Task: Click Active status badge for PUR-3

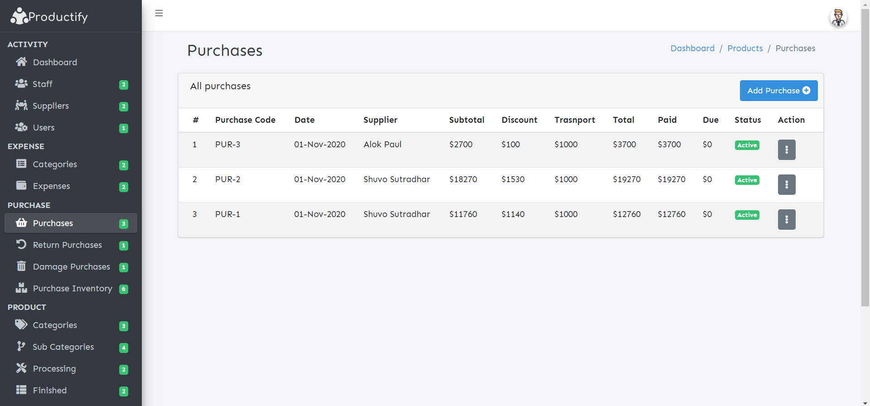Action: (x=747, y=145)
